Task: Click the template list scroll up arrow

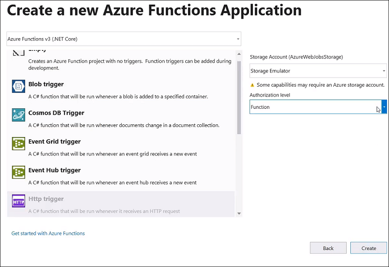Action: tap(239, 54)
